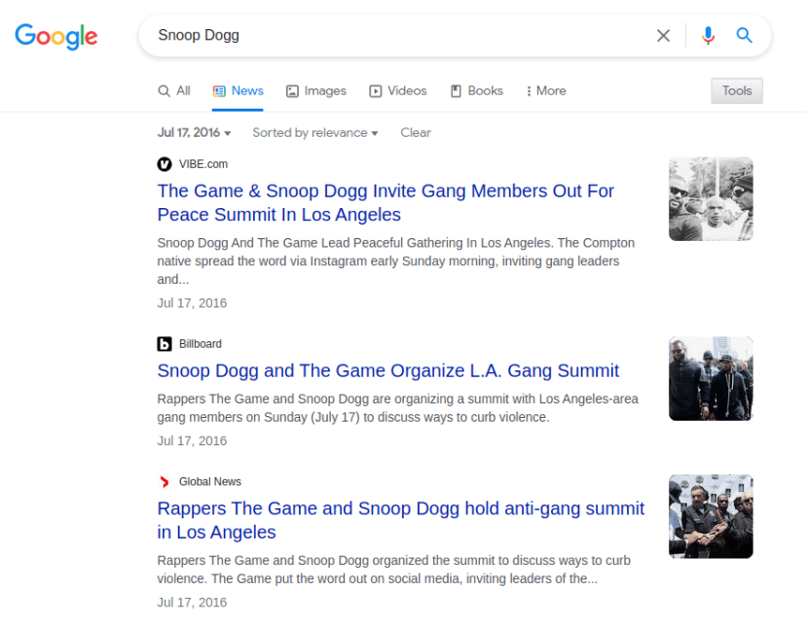Open the gang peace summit article from VIBE.com
807x626 pixels.
coord(385,202)
